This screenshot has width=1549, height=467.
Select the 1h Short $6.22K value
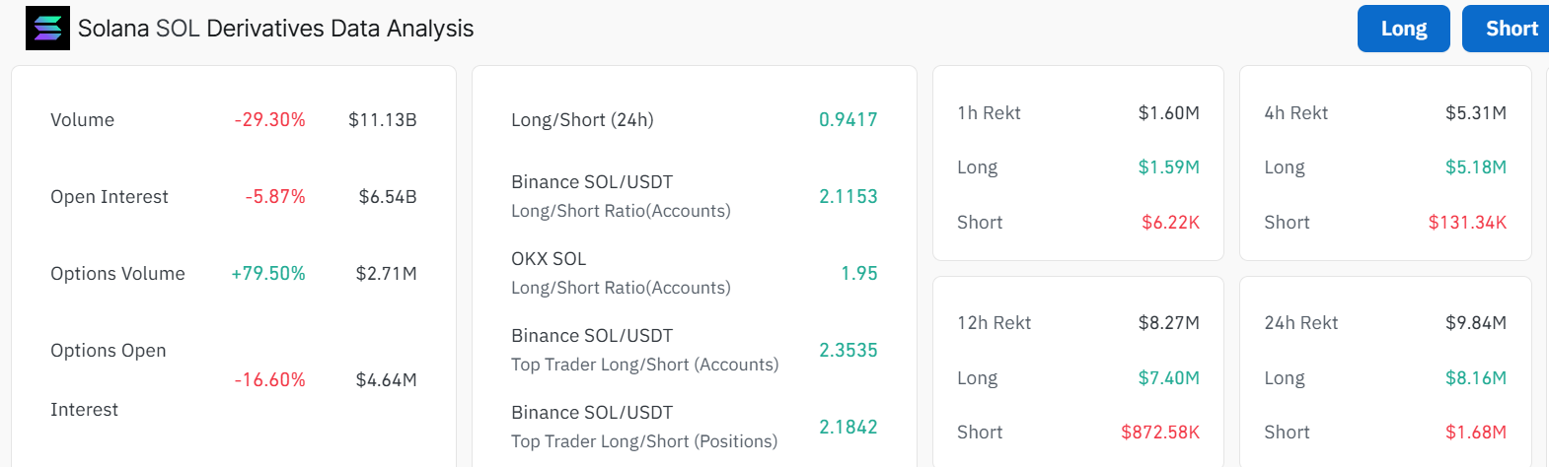click(1170, 223)
